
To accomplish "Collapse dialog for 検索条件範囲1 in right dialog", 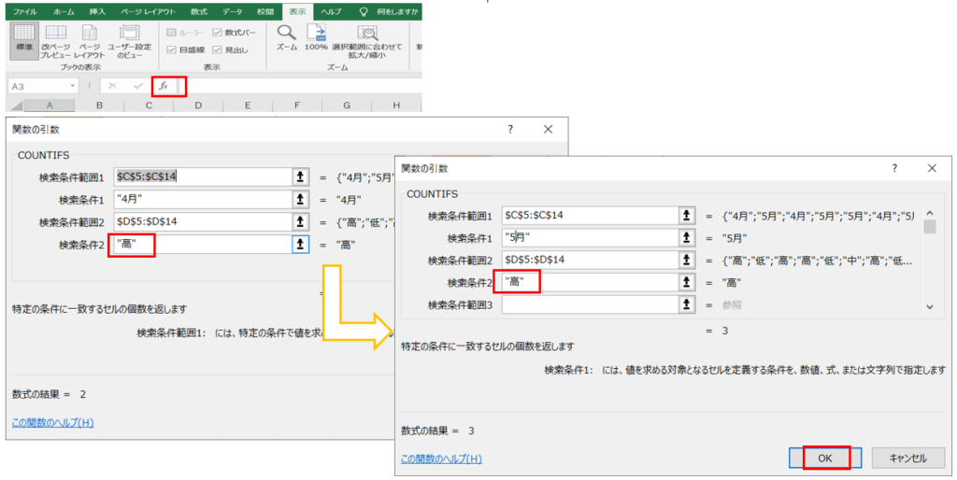I will tap(687, 215).
